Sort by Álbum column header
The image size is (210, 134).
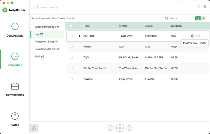pyautogui.click(x=149, y=26)
